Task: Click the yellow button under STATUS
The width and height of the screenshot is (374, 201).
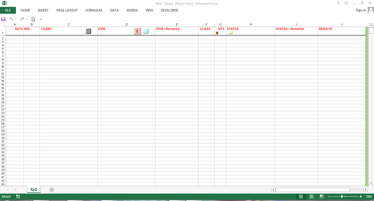Action: pos(230,33)
